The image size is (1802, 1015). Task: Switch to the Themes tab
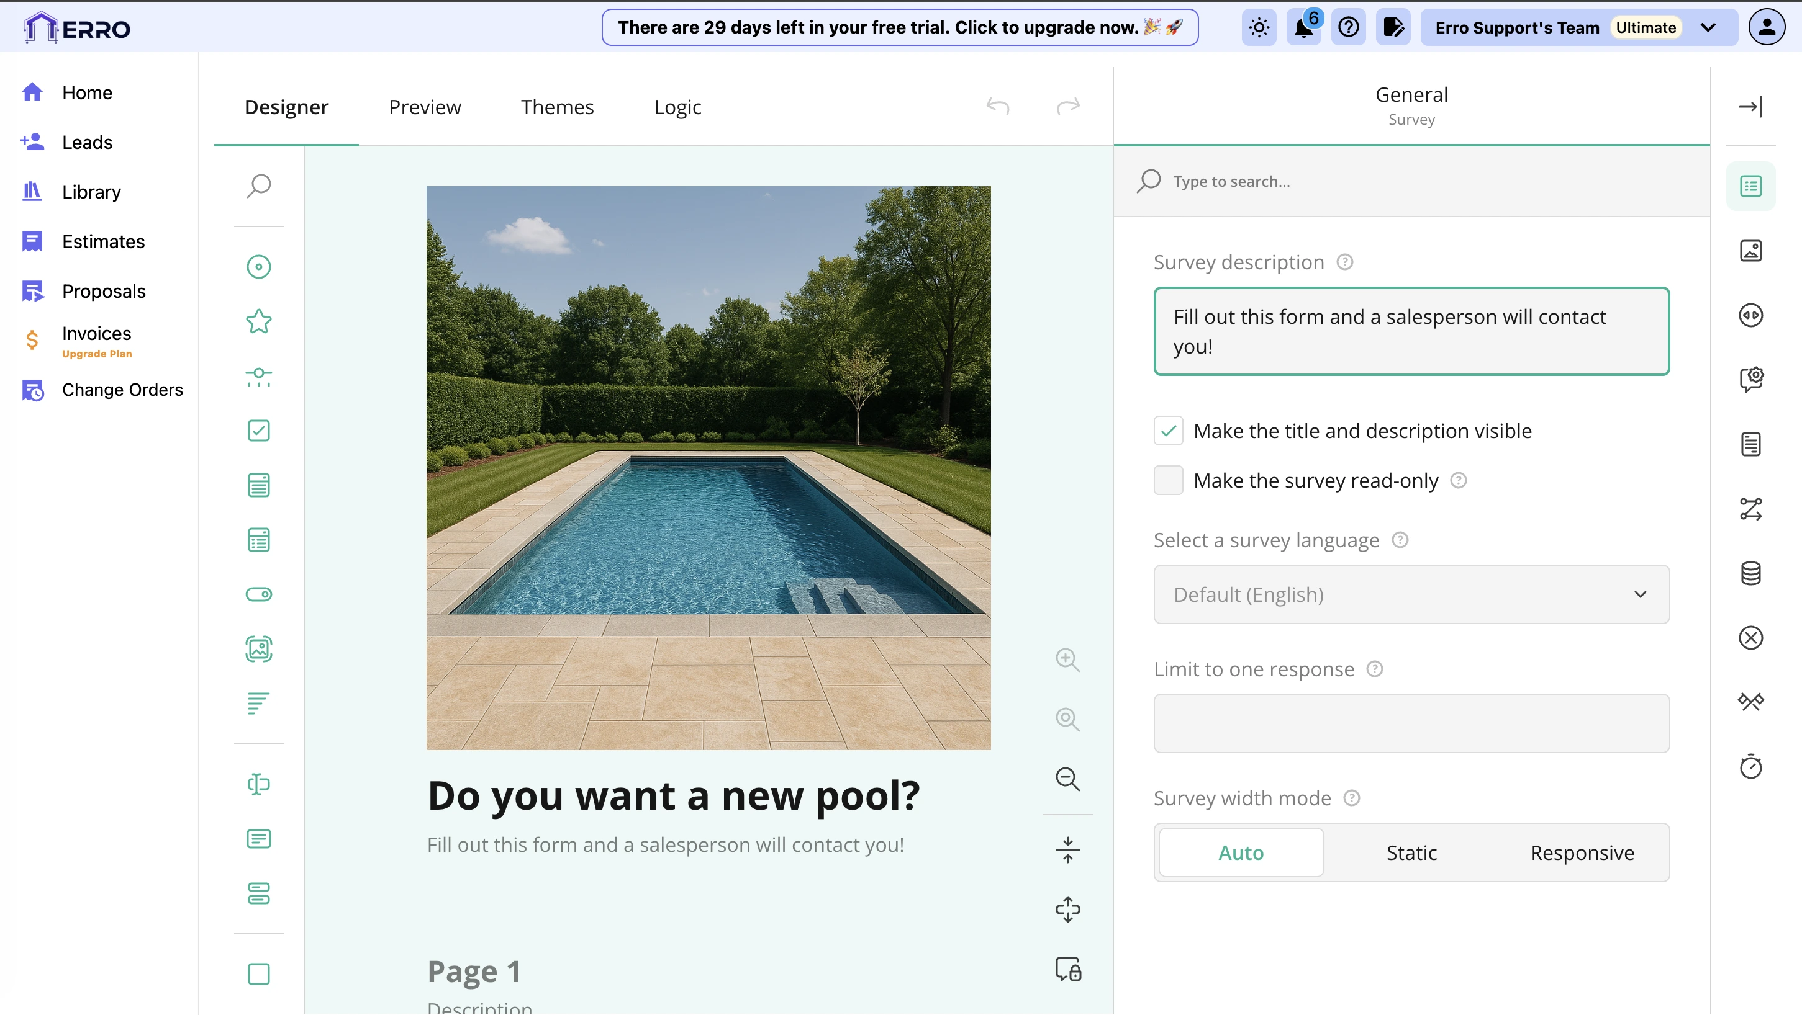click(557, 107)
